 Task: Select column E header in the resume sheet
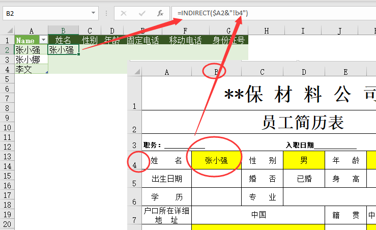coord(345,72)
